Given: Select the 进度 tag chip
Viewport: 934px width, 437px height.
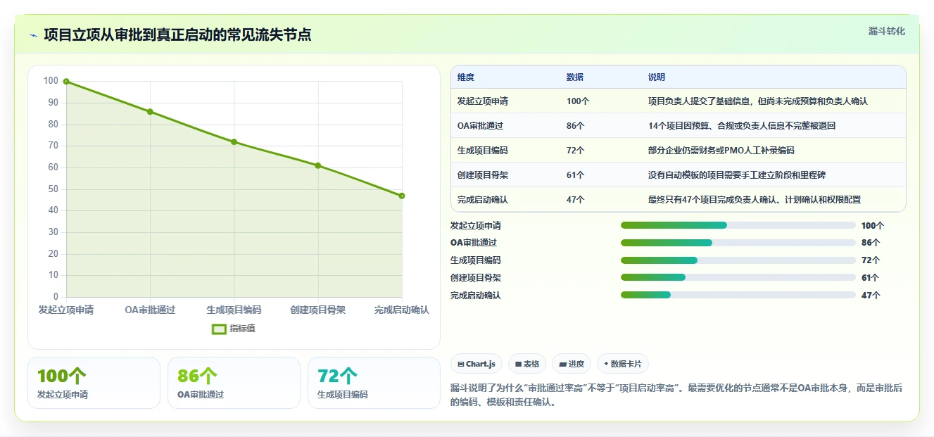Looking at the screenshot, I should click(572, 364).
